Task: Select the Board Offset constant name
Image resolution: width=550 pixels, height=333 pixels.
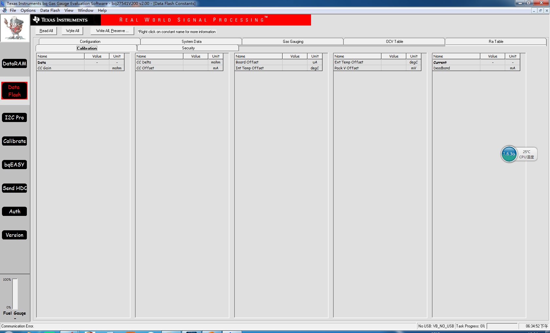Action: (247, 62)
